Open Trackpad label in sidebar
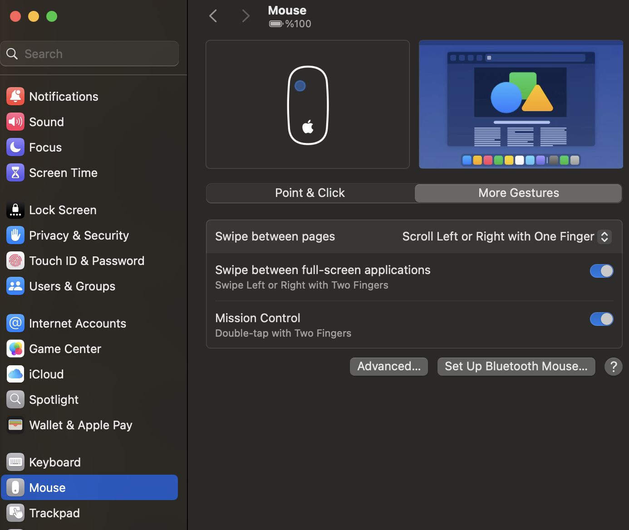The height and width of the screenshot is (530, 629). (54, 513)
